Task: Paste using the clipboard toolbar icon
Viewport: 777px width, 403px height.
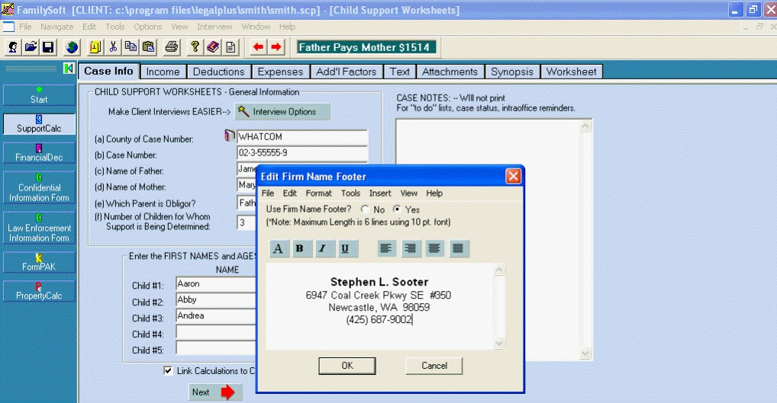Action: point(148,47)
